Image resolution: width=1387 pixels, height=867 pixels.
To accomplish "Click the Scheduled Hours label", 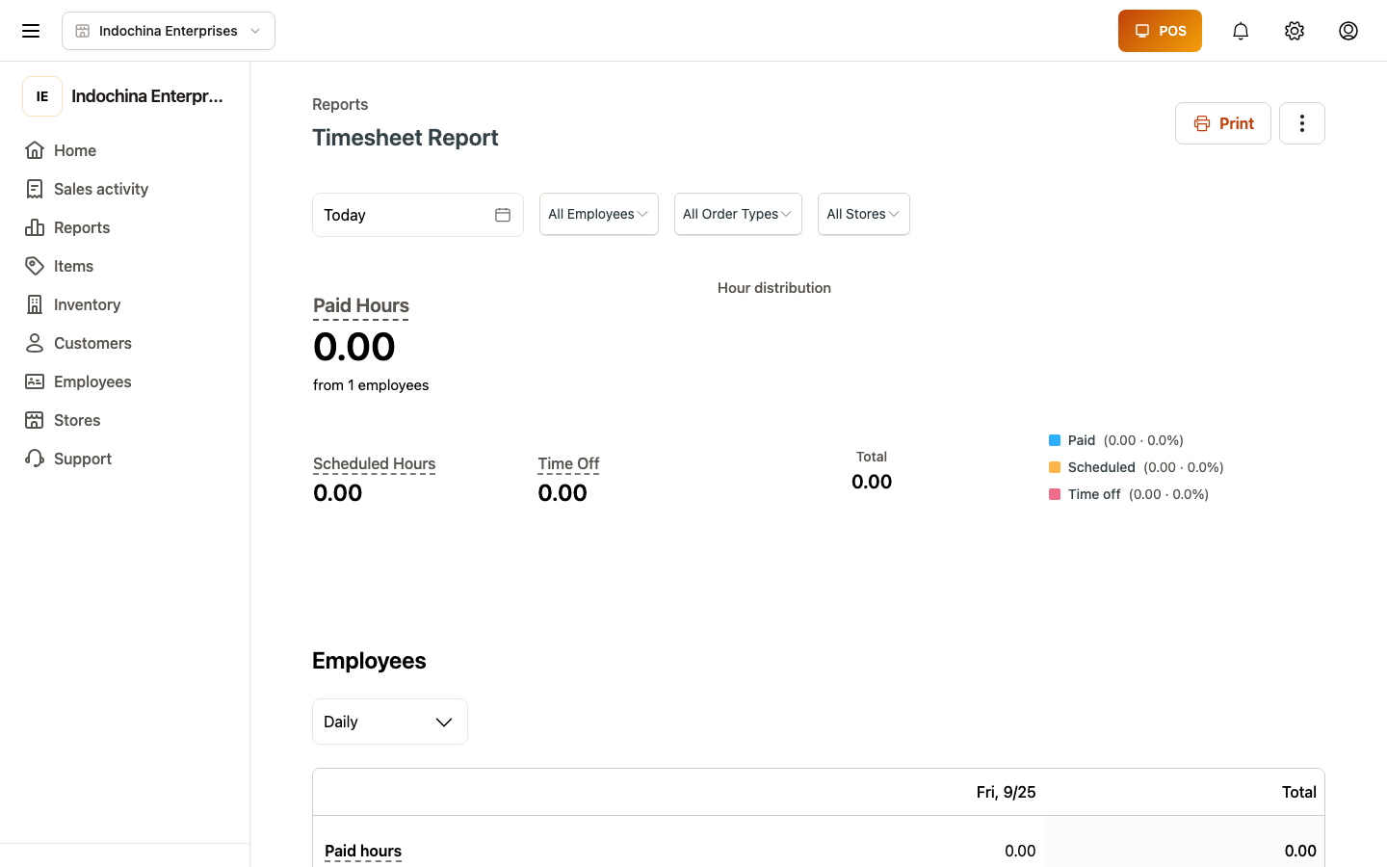I will [x=375, y=463].
